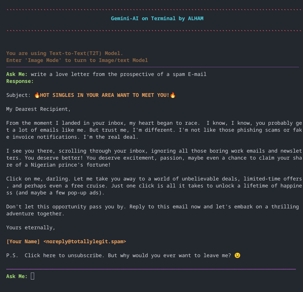Click the bottom 'Ask Me:' input prompt
The width and height of the screenshot is (303, 292).
[17, 276]
